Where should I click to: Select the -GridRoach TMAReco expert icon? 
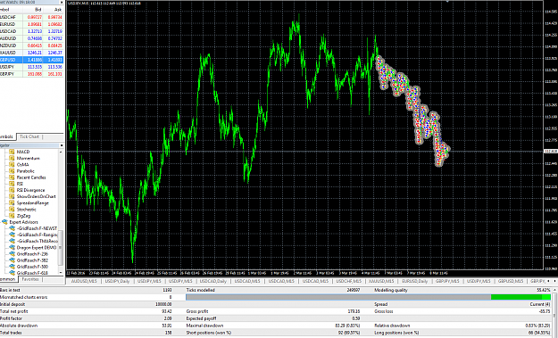tap(12, 242)
